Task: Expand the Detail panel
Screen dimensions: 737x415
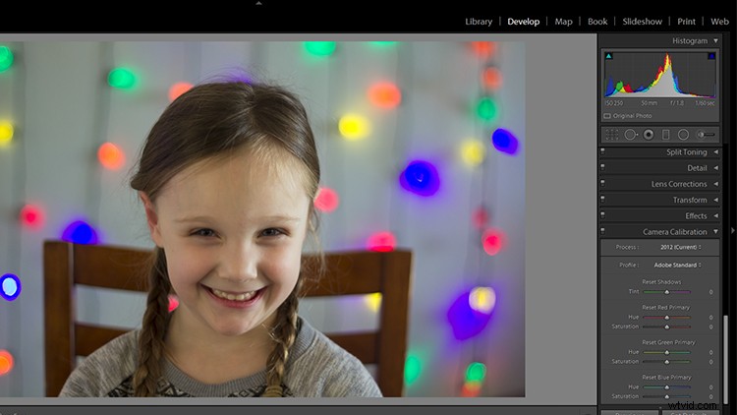Action: click(x=715, y=168)
